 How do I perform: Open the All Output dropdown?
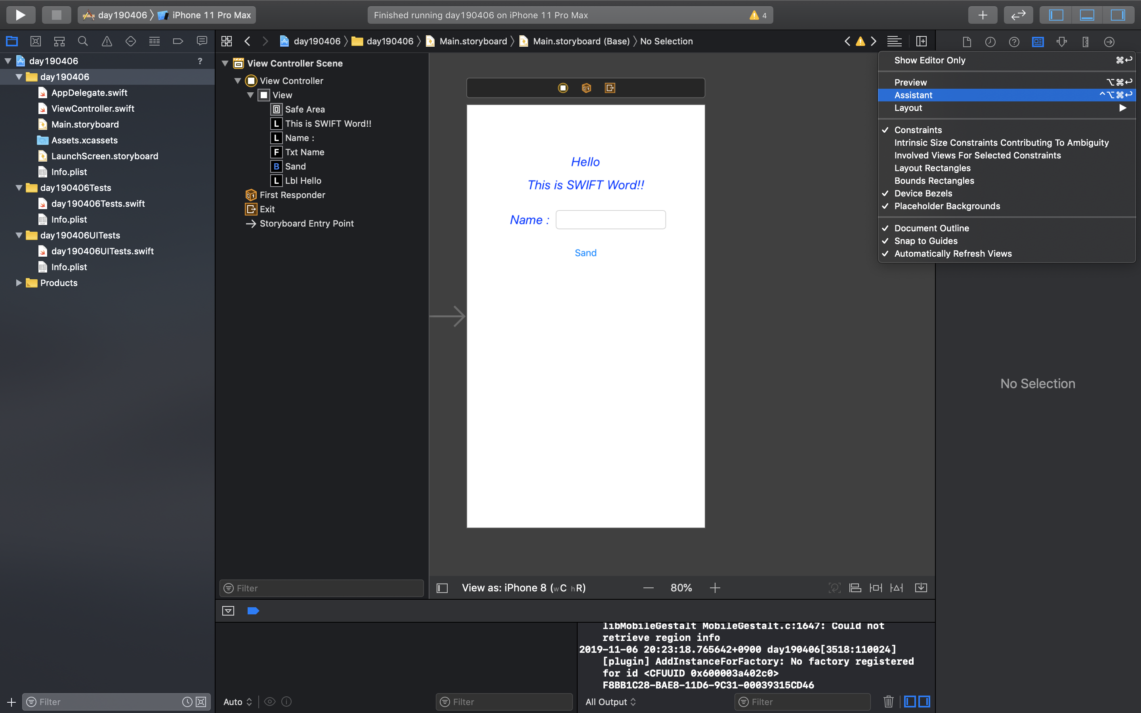[610, 702]
